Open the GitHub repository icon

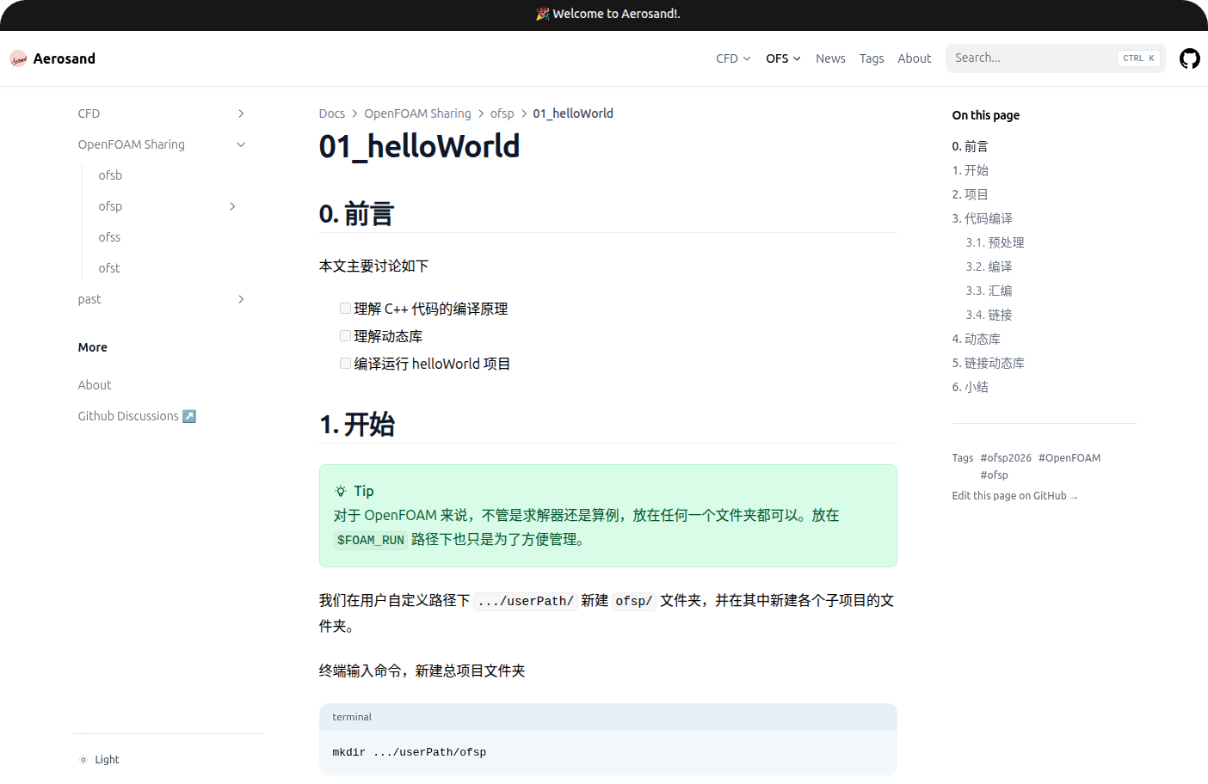click(x=1189, y=58)
